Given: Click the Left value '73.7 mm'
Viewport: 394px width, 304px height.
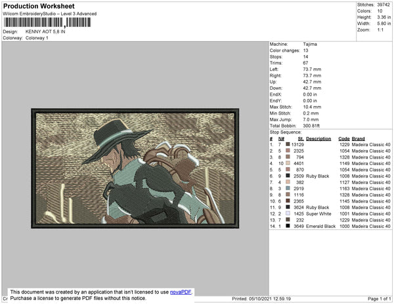Looking at the screenshot, I should [x=312, y=69].
